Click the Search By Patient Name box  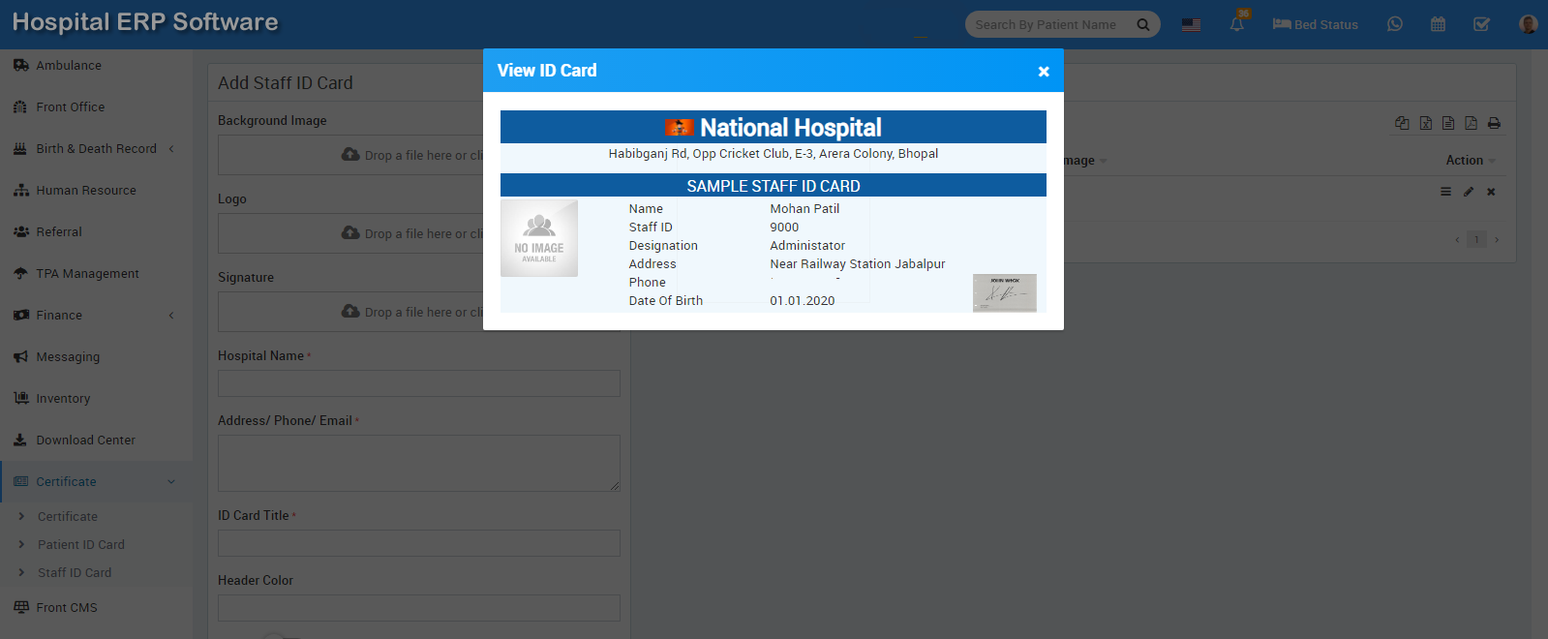(1046, 25)
